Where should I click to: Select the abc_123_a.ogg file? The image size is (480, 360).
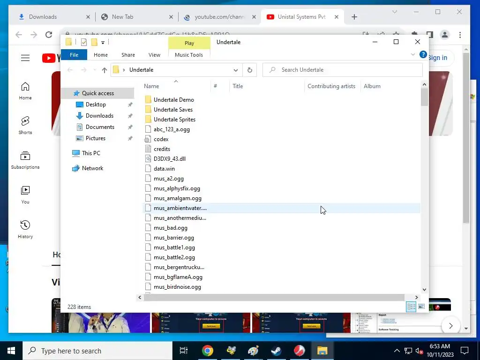point(172,129)
